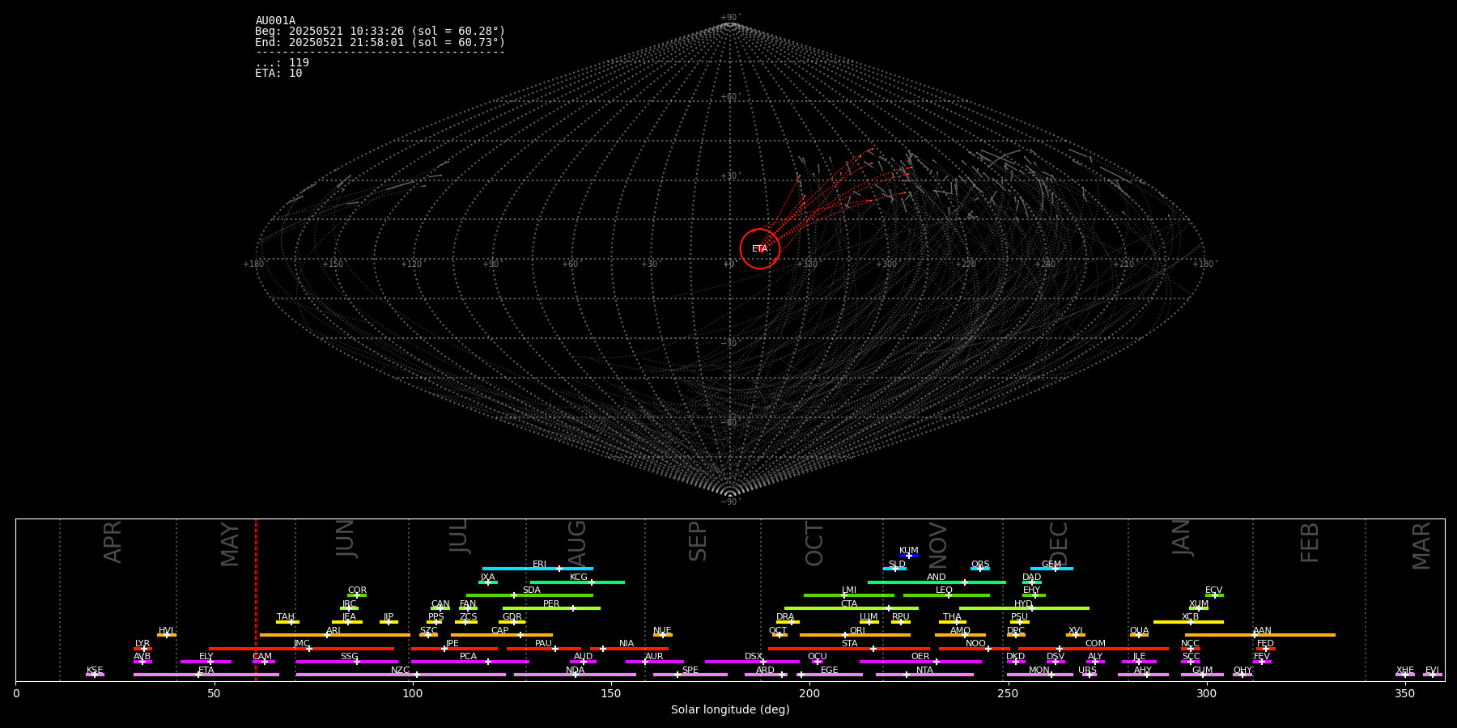Select the ERI shower label
The image size is (1457, 728).
(x=539, y=565)
